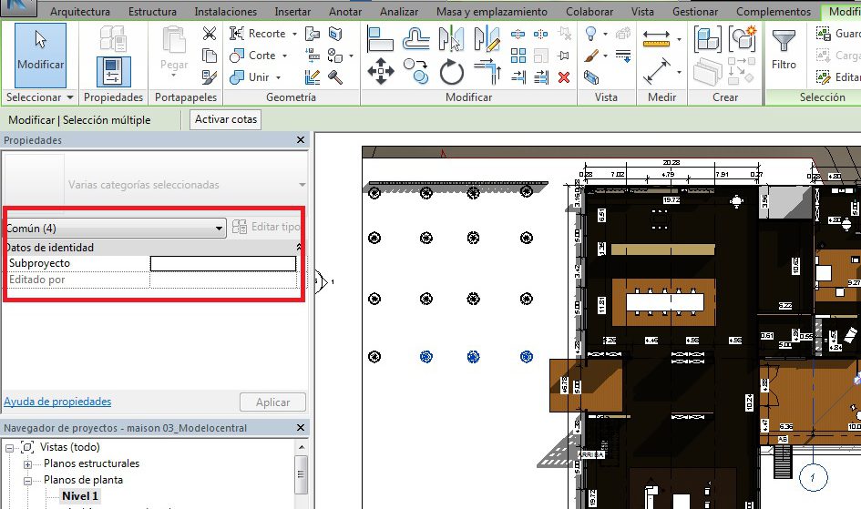
Task: Click the Match type properties paintbrush icon
Action: point(210,77)
